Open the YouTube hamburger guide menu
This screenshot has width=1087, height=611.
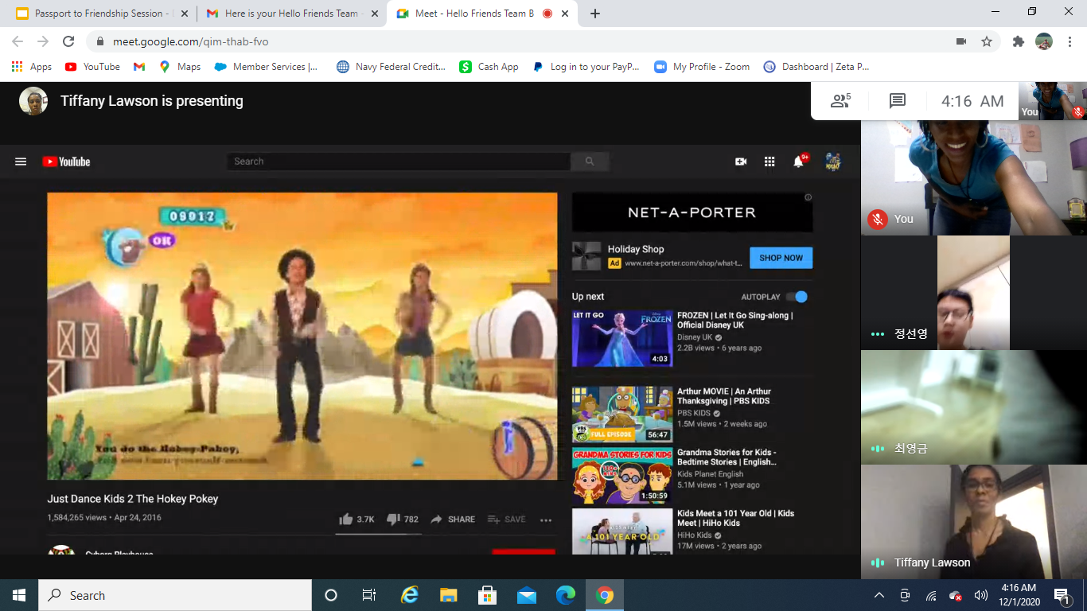(x=21, y=162)
